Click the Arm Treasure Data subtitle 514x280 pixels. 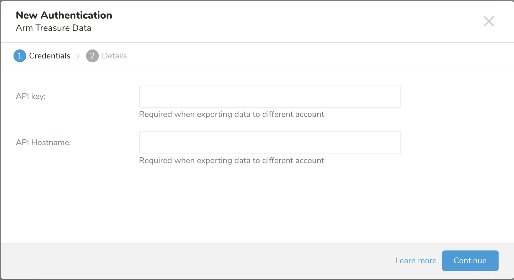[54, 28]
